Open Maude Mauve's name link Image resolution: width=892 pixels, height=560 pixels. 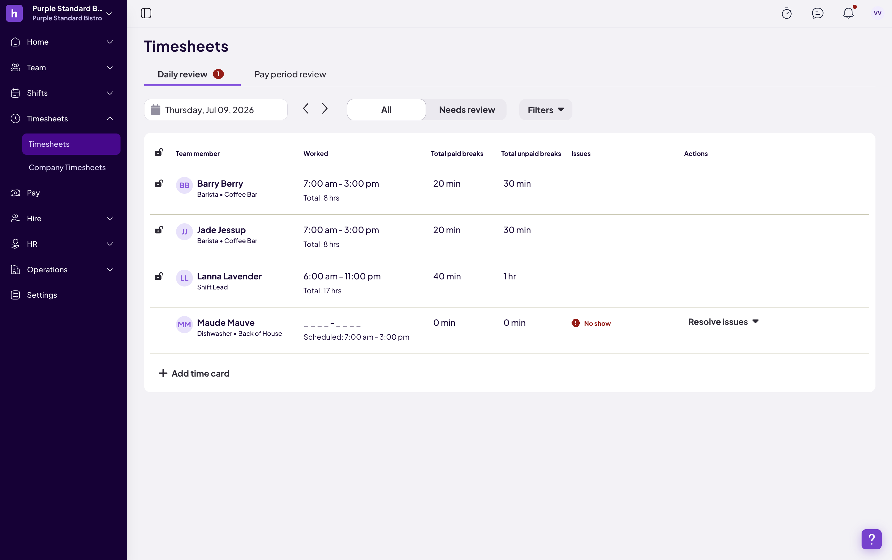(225, 322)
